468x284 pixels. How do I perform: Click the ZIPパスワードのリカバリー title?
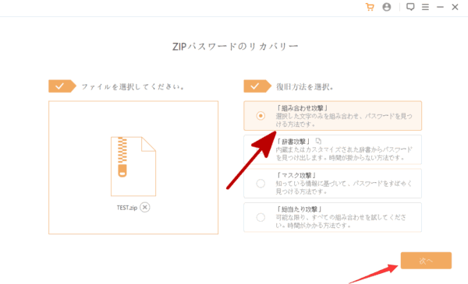pyautogui.click(x=236, y=47)
